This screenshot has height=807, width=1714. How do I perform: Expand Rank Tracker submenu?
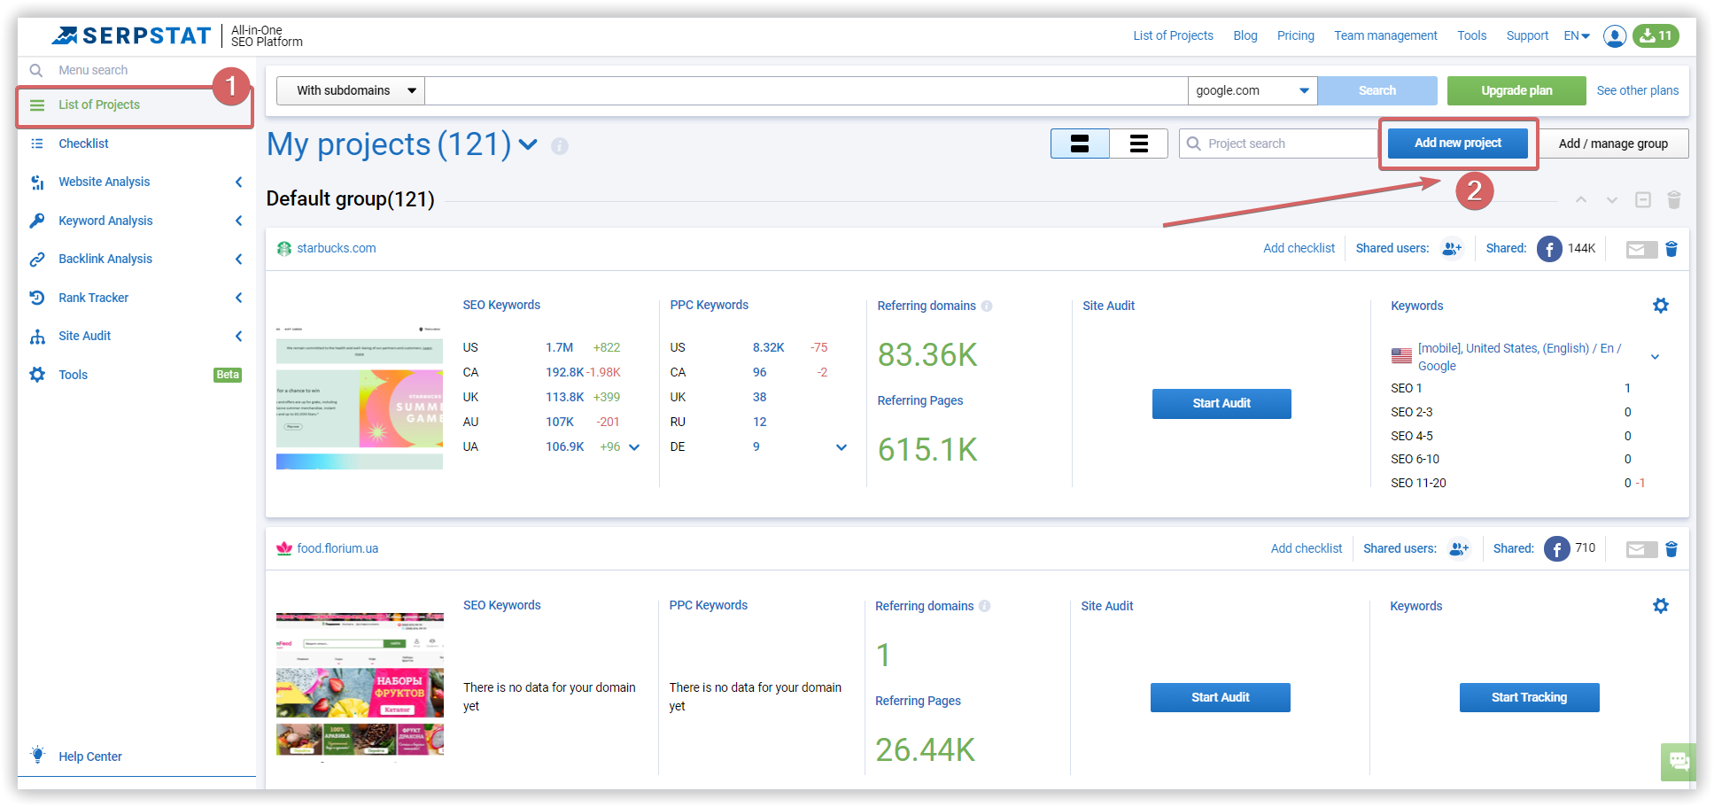pyautogui.click(x=238, y=298)
